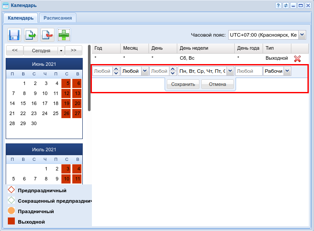The image size is (314, 231).
Task: Click the День input field
Action: (159, 71)
